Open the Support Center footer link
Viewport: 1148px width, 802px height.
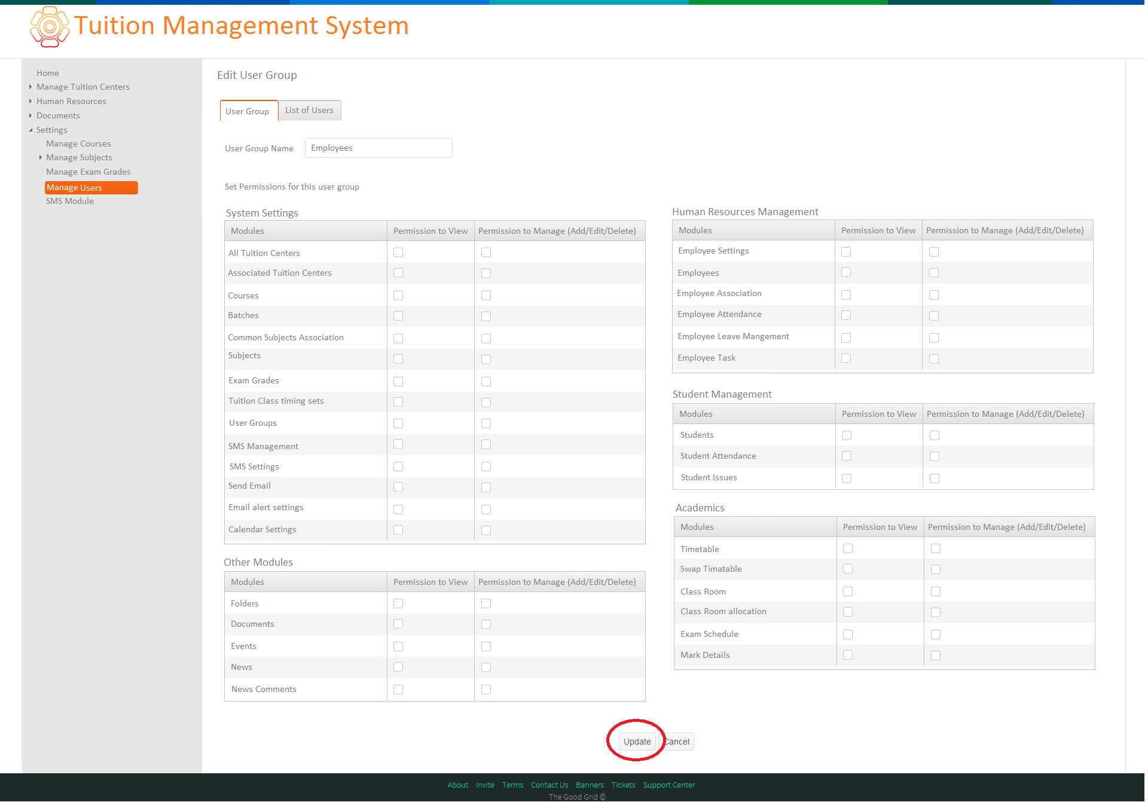pyautogui.click(x=670, y=786)
